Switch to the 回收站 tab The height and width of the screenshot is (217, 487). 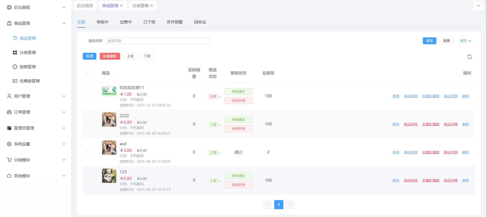tap(200, 22)
